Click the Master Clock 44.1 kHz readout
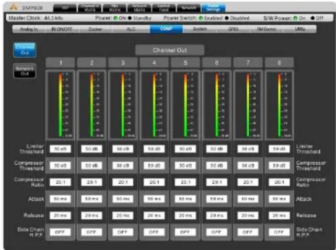This screenshot has width=336, height=250. point(36,18)
